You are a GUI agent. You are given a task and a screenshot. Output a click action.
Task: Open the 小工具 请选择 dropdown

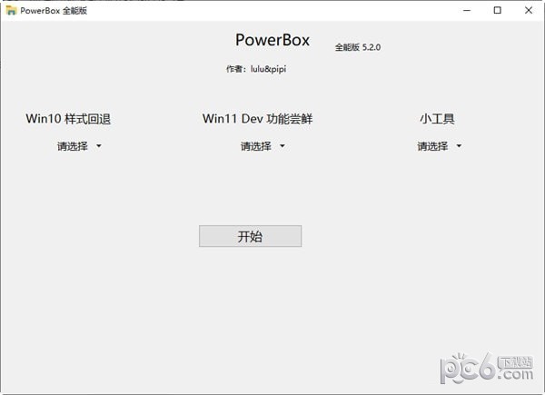pyautogui.click(x=440, y=146)
